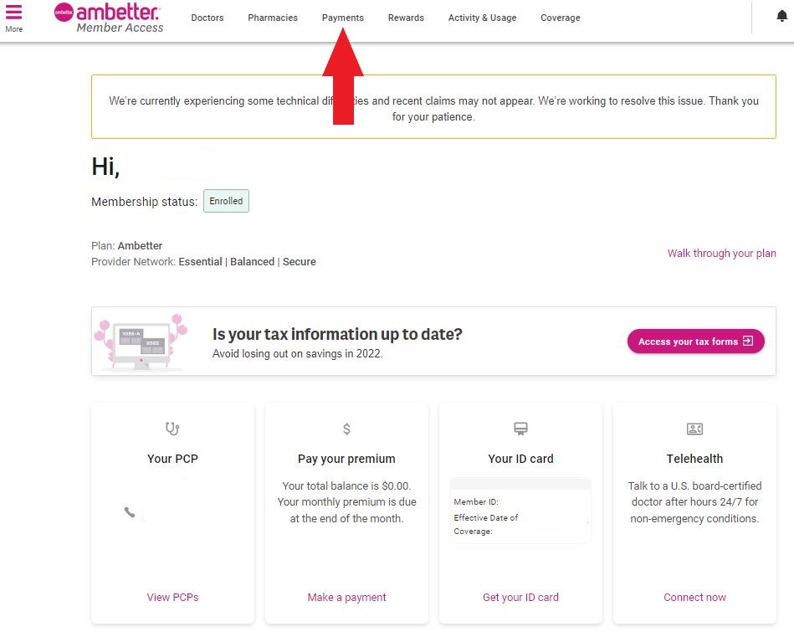Click the 'Telehealth' card title
Screen dimensions: 794x637
pyautogui.click(x=694, y=459)
